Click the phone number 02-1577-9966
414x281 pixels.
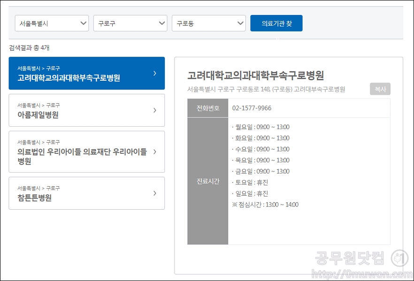[252, 108]
